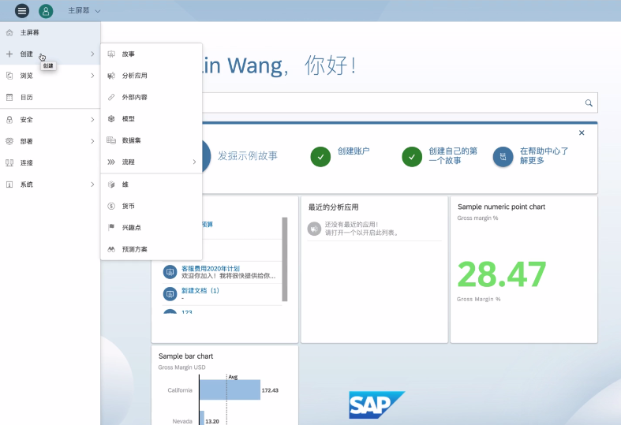Expand the 创建 submenu chevron
The width and height of the screenshot is (621, 425).
coord(92,54)
